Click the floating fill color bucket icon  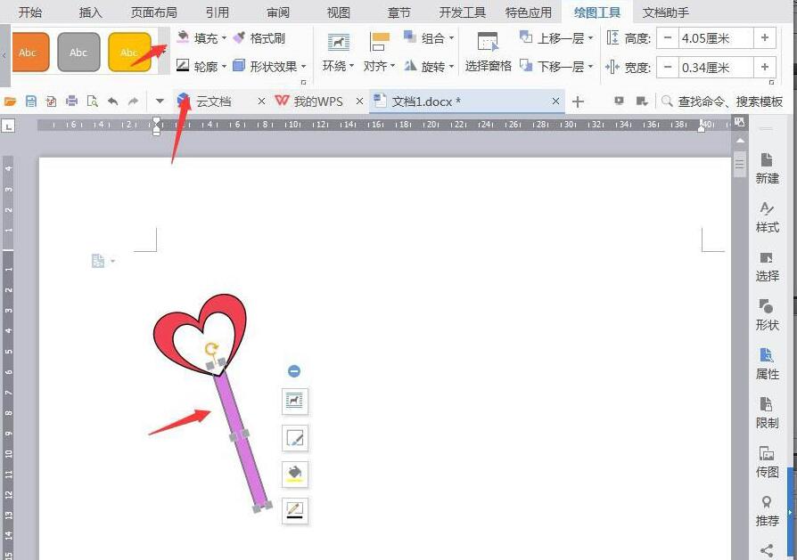click(294, 475)
